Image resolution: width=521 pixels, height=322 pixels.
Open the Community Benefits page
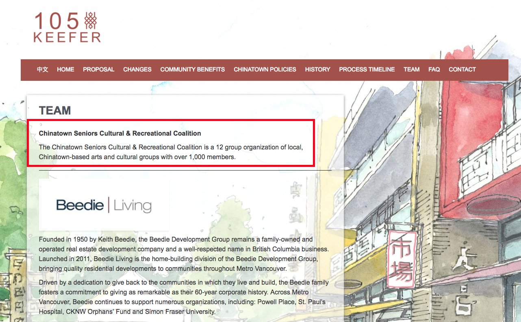[x=193, y=69]
